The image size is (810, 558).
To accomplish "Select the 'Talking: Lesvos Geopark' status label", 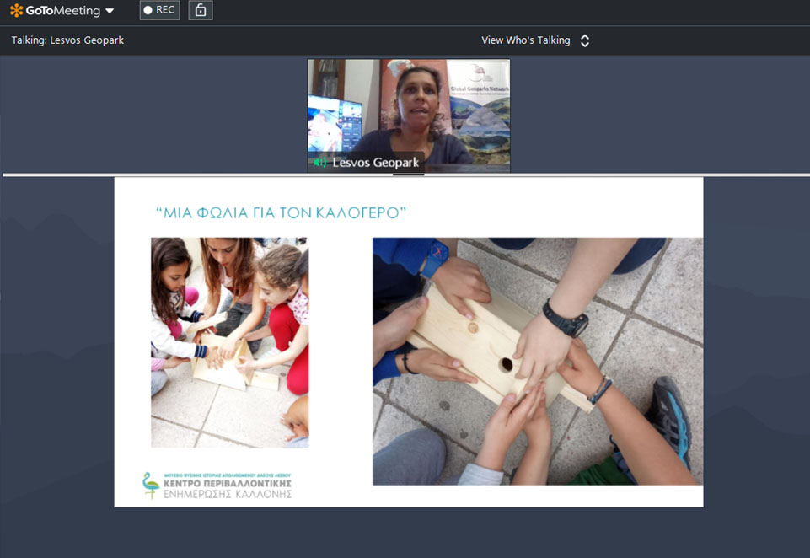I will pos(67,40).
